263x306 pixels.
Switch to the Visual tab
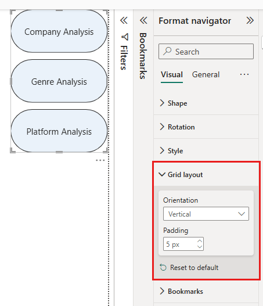(x=172, y=75)
